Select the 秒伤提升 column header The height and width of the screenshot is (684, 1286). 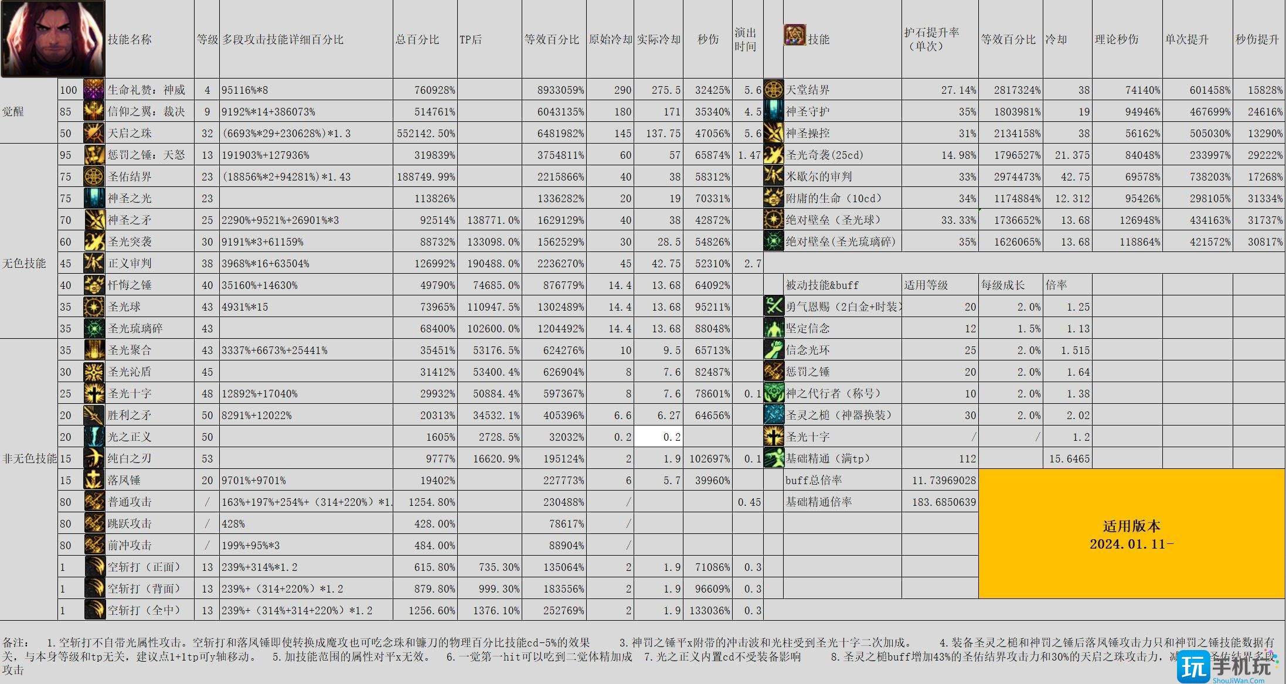tap(1258, 39)
